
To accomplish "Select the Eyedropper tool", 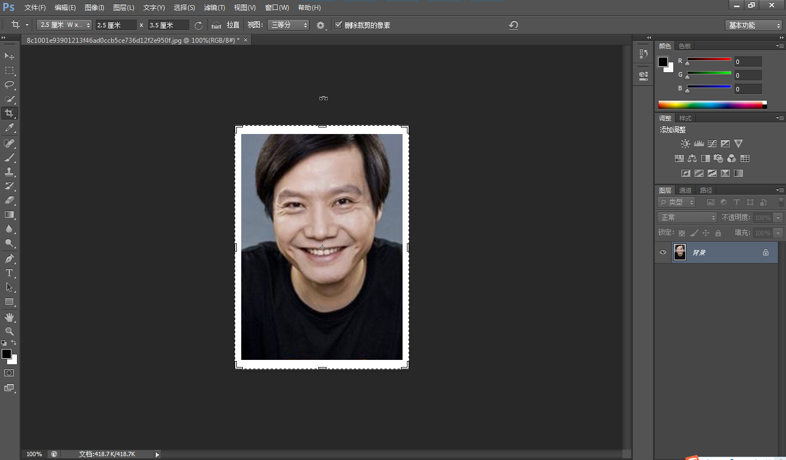I will coord(9,127).
